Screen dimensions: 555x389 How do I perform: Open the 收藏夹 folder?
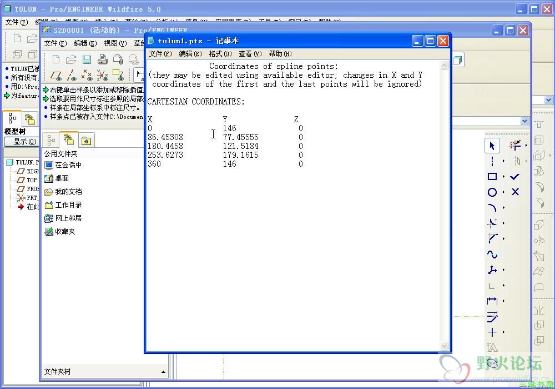pos(60,232)
